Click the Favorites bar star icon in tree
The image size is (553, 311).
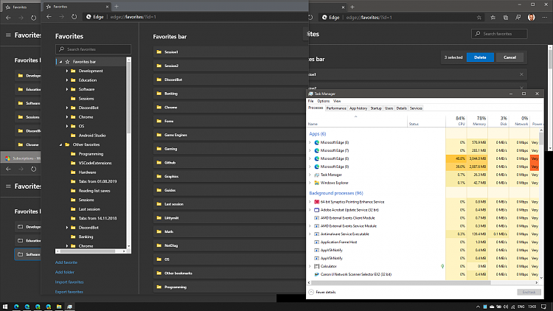67,62
